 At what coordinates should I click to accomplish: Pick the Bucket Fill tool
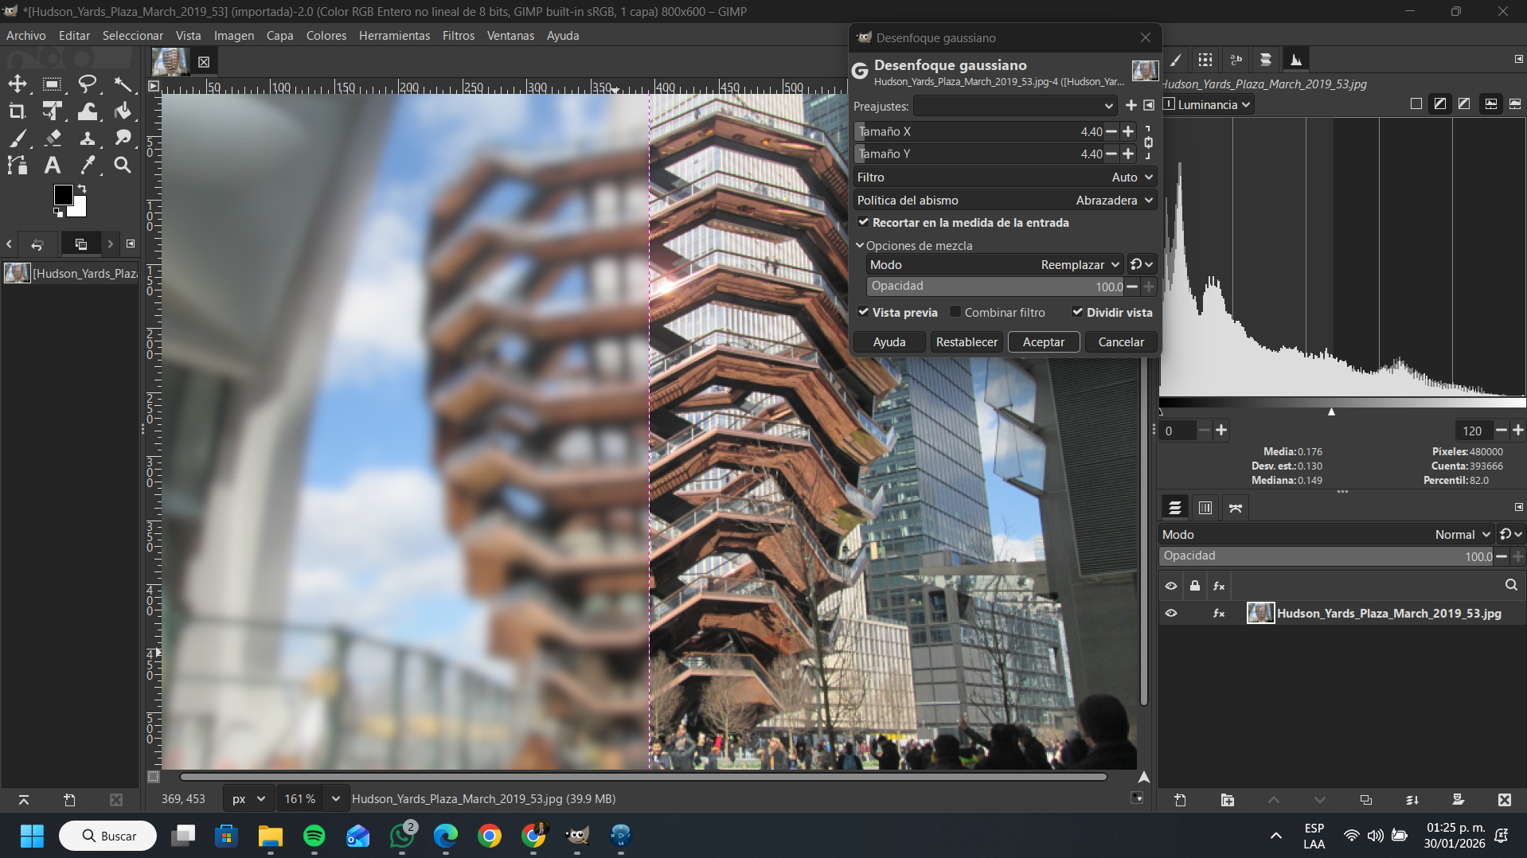point(123,111)
